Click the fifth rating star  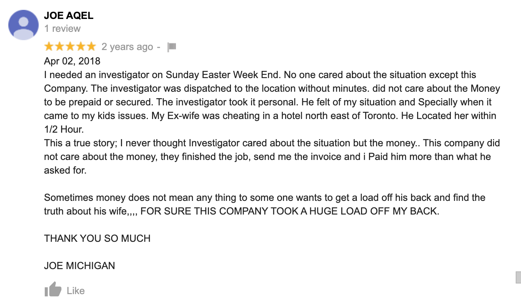pyautogui.click(x=91, y=46)
